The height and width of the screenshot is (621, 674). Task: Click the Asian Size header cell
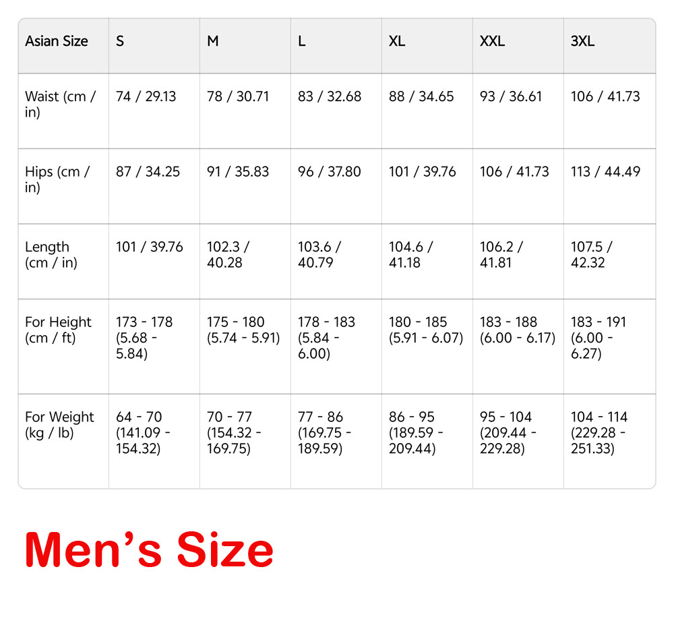[57, 41]
